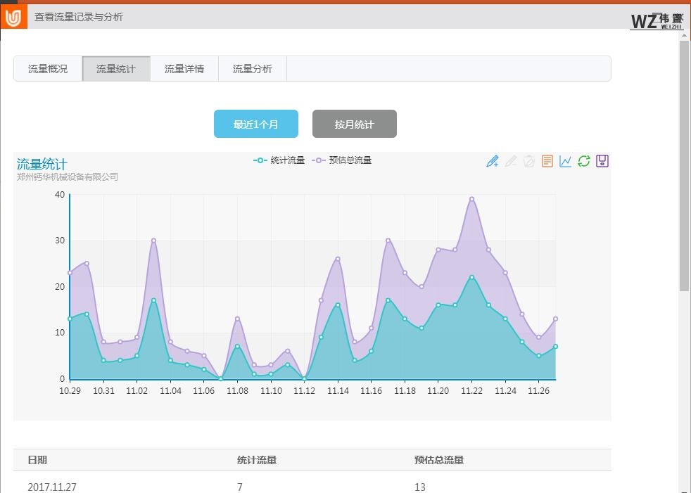The height and width of the screenshot is (493, 691).
Task: Click the mark line pencil tool icon
Action: point(493,161)
